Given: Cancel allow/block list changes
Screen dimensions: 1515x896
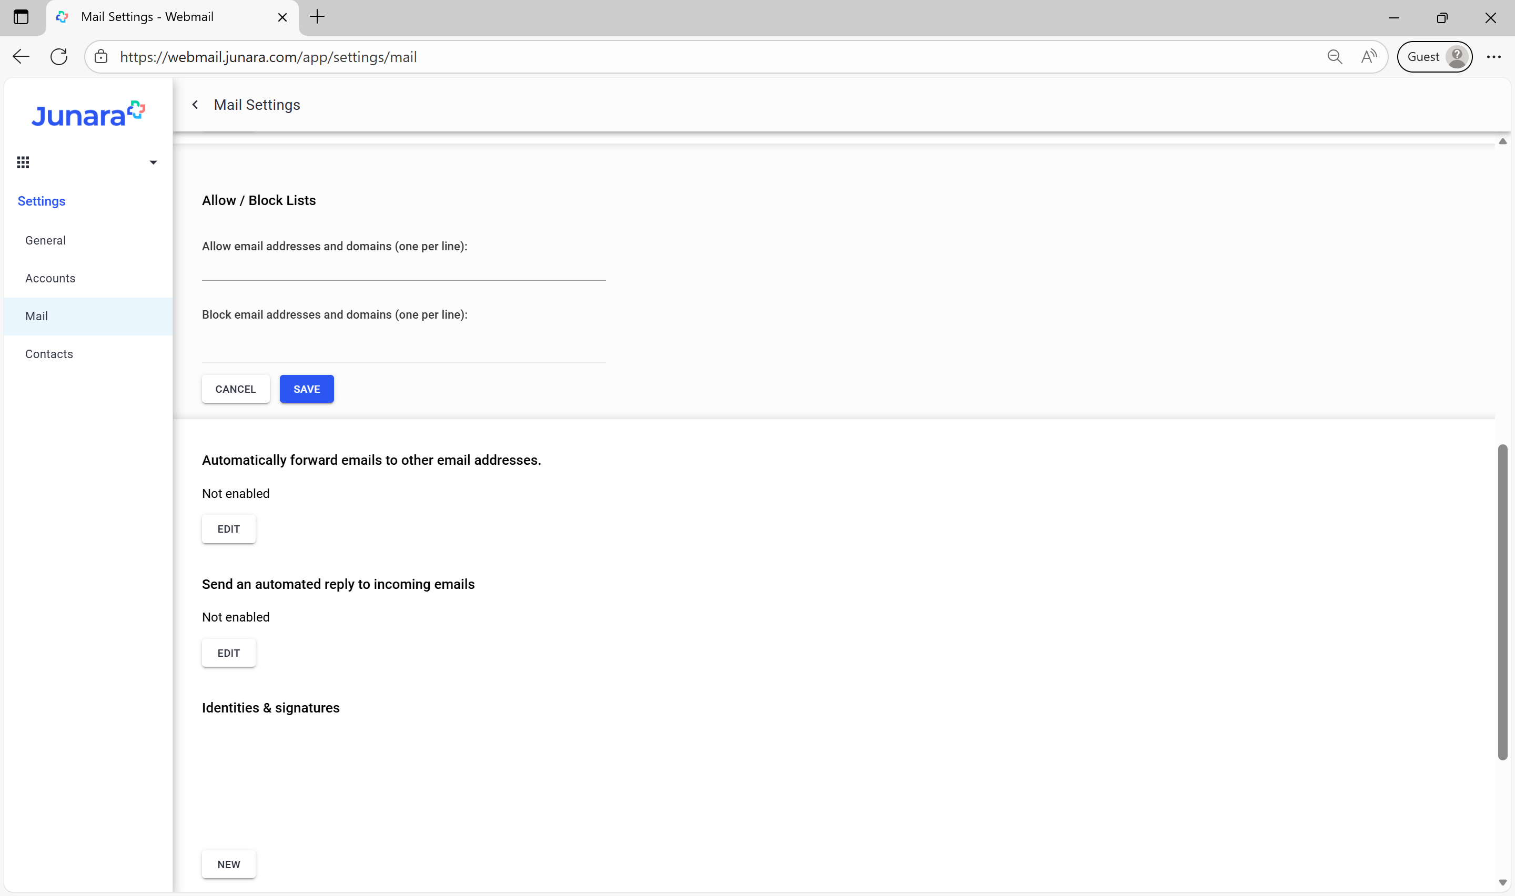Looking at the screenshot, I should point(236,390).
